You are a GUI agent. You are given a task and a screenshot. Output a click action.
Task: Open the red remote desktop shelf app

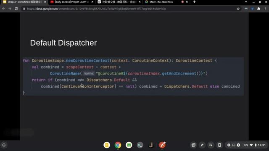click(x=162, y=145)
